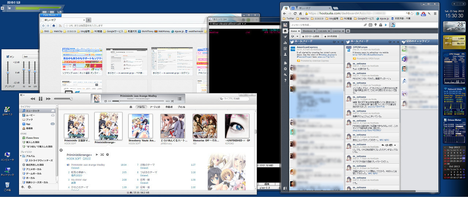This screenshot has height=197, width=468.
Task: Open HootSuite Publisher paper-plane icon
Action: 285,37
